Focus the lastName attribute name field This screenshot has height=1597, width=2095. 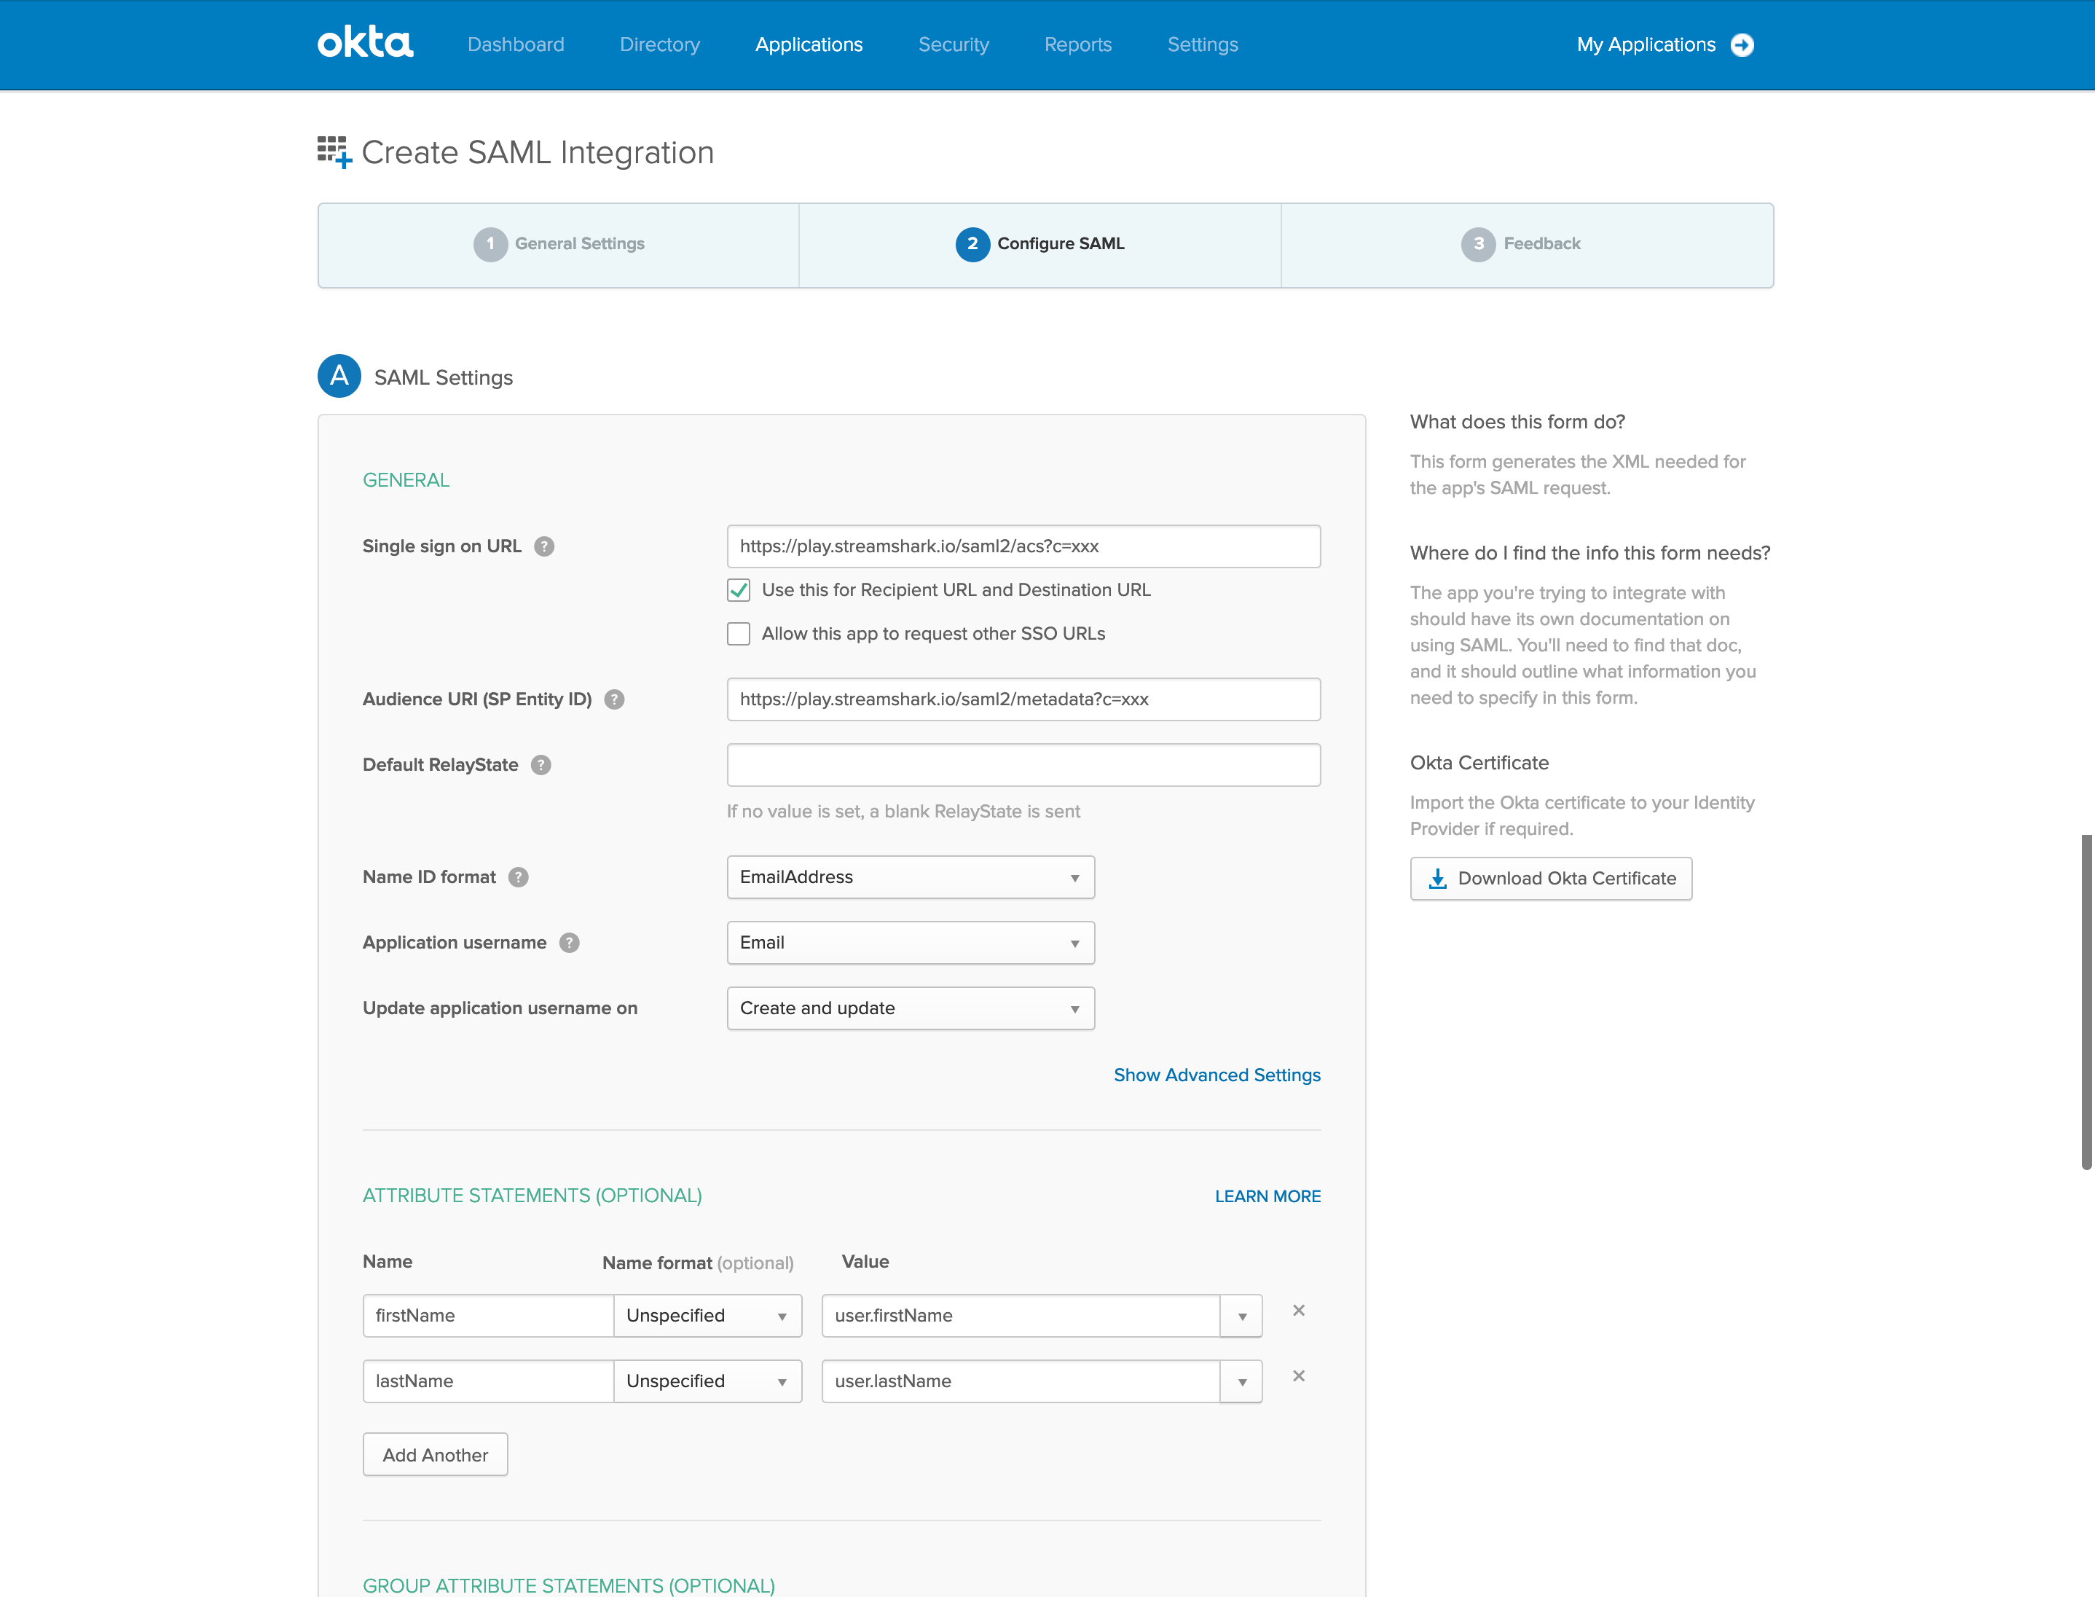coord(489,1381)
